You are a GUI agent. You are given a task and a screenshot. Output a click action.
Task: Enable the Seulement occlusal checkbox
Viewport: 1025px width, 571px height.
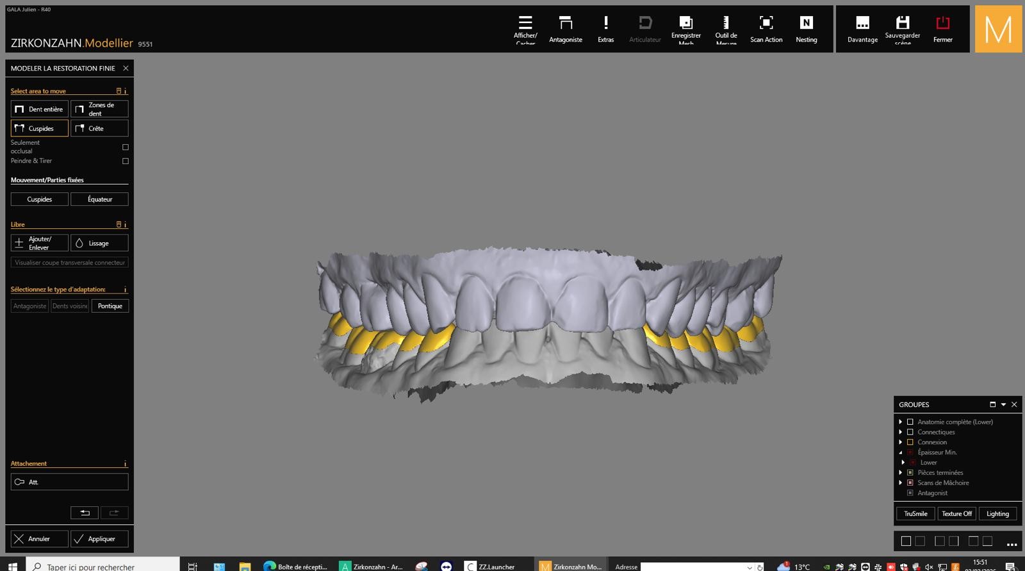click(x=126, y=147)
